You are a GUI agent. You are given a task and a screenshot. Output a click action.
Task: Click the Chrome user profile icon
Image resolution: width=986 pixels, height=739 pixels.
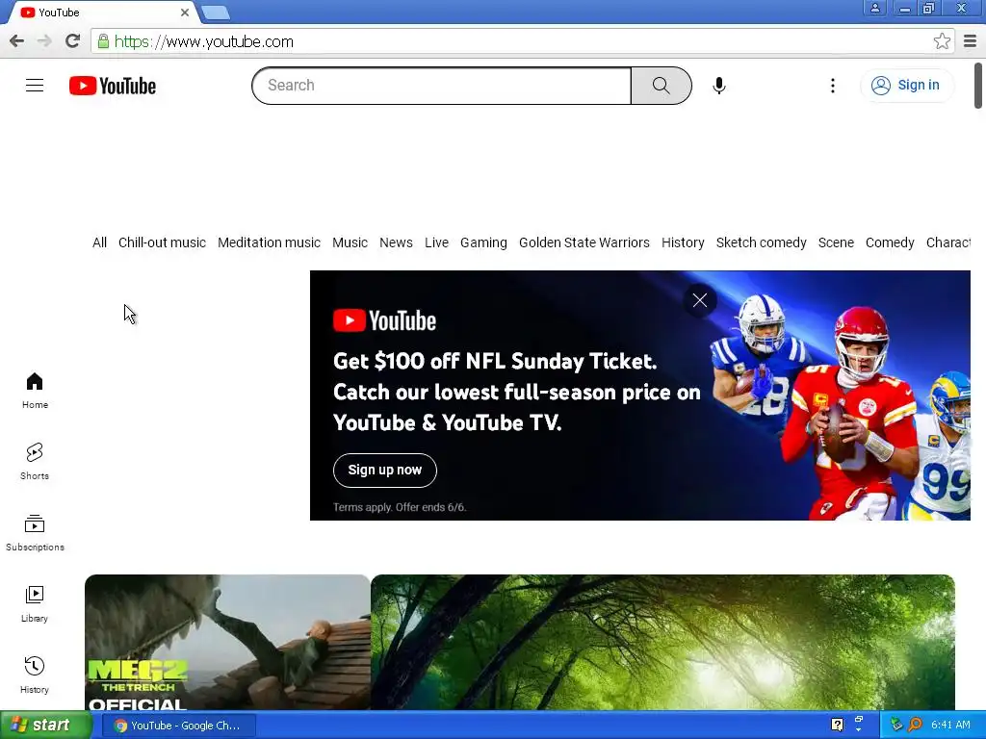874,8
